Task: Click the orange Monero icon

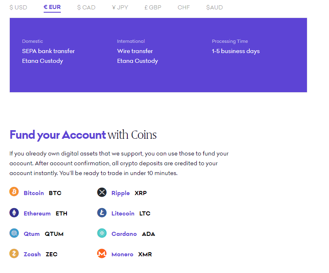Action: point(102,253)
